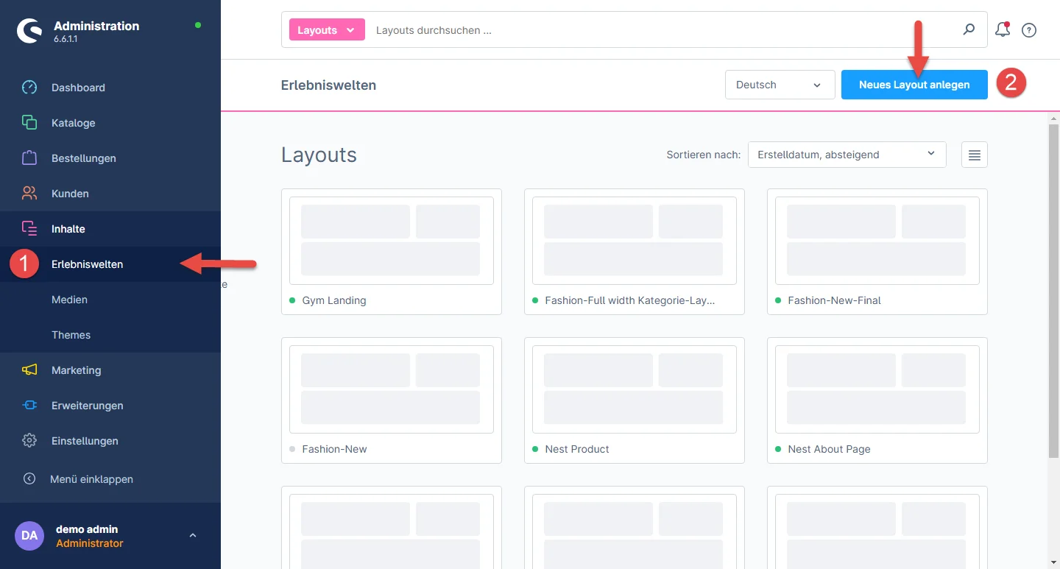Open the sort order dropdown Erstelldatum, absteigend
This screenshot has width=1060, height=569.
(847, 155)
